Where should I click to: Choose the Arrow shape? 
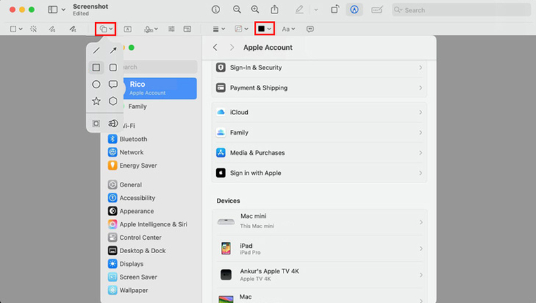click(113, 50)
